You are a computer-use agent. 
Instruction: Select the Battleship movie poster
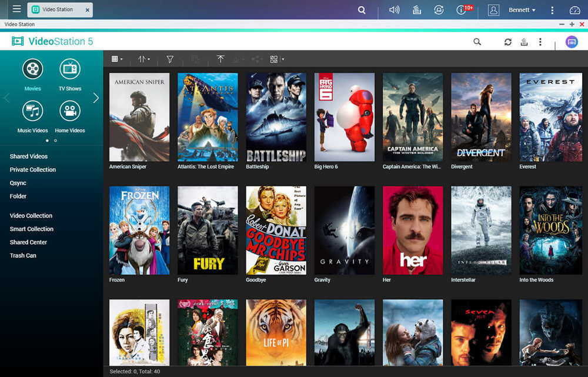pos(276,117)
